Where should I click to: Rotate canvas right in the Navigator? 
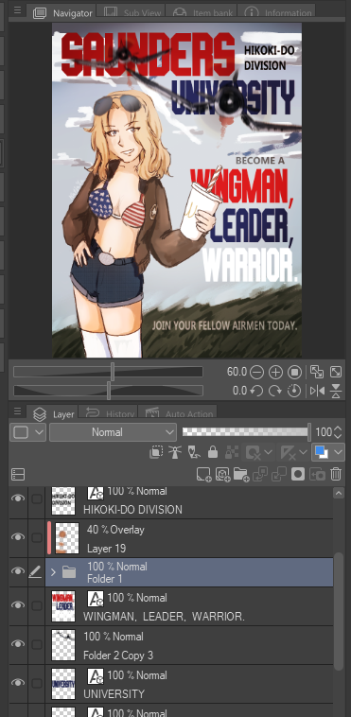(275, 391)
